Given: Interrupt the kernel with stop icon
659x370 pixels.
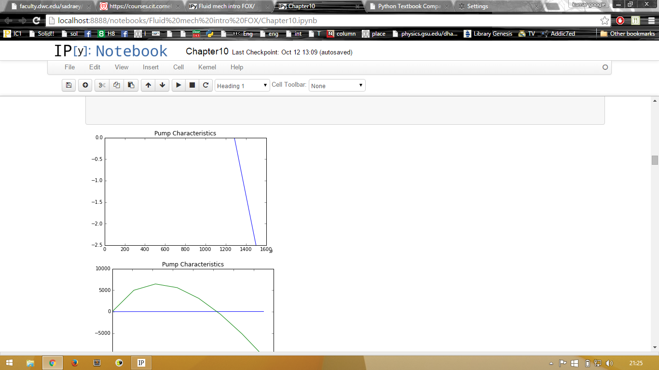Looking at the screenshot, I should point(192,85).
